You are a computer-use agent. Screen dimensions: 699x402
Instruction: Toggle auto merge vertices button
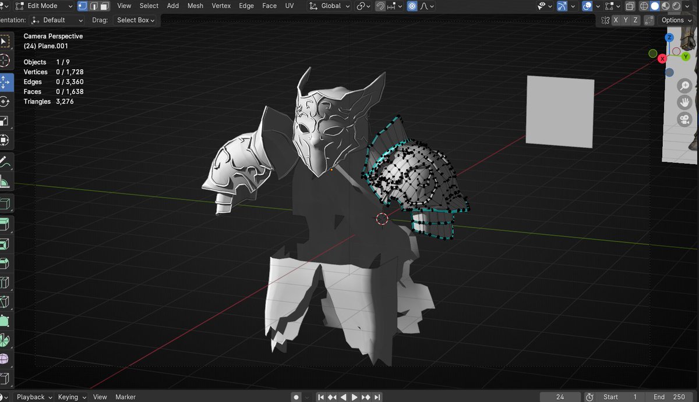click(649, 20)
